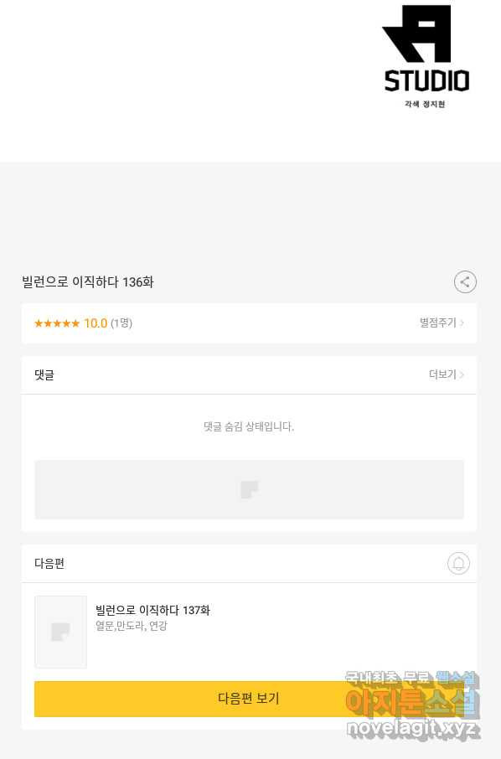Click the 다음편 section header
501x759 pixels.
pos(49,564)
